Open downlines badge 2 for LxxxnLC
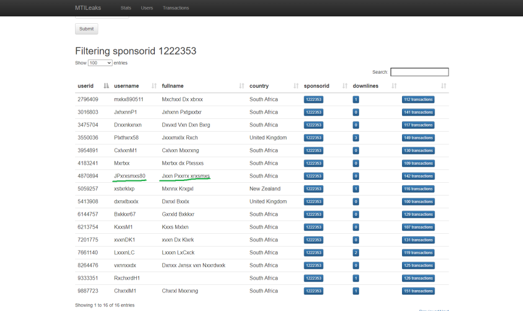The image size is (523, 311). [x=355, y=253]
